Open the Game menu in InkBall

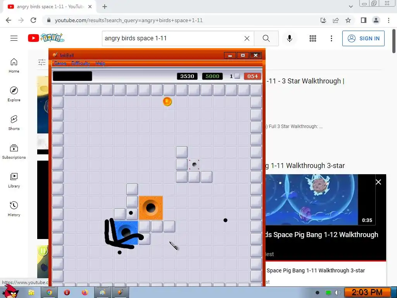pyautogui.click(x=60, y=63)
